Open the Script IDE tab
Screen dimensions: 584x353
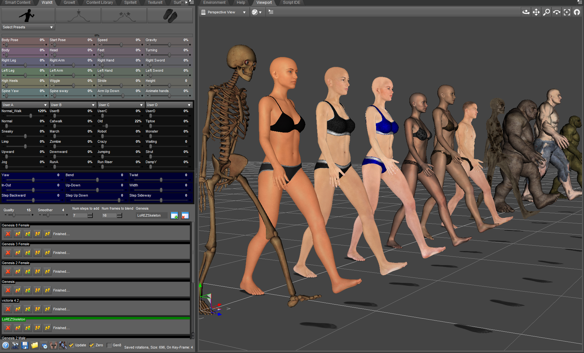(x=291, y=3)
